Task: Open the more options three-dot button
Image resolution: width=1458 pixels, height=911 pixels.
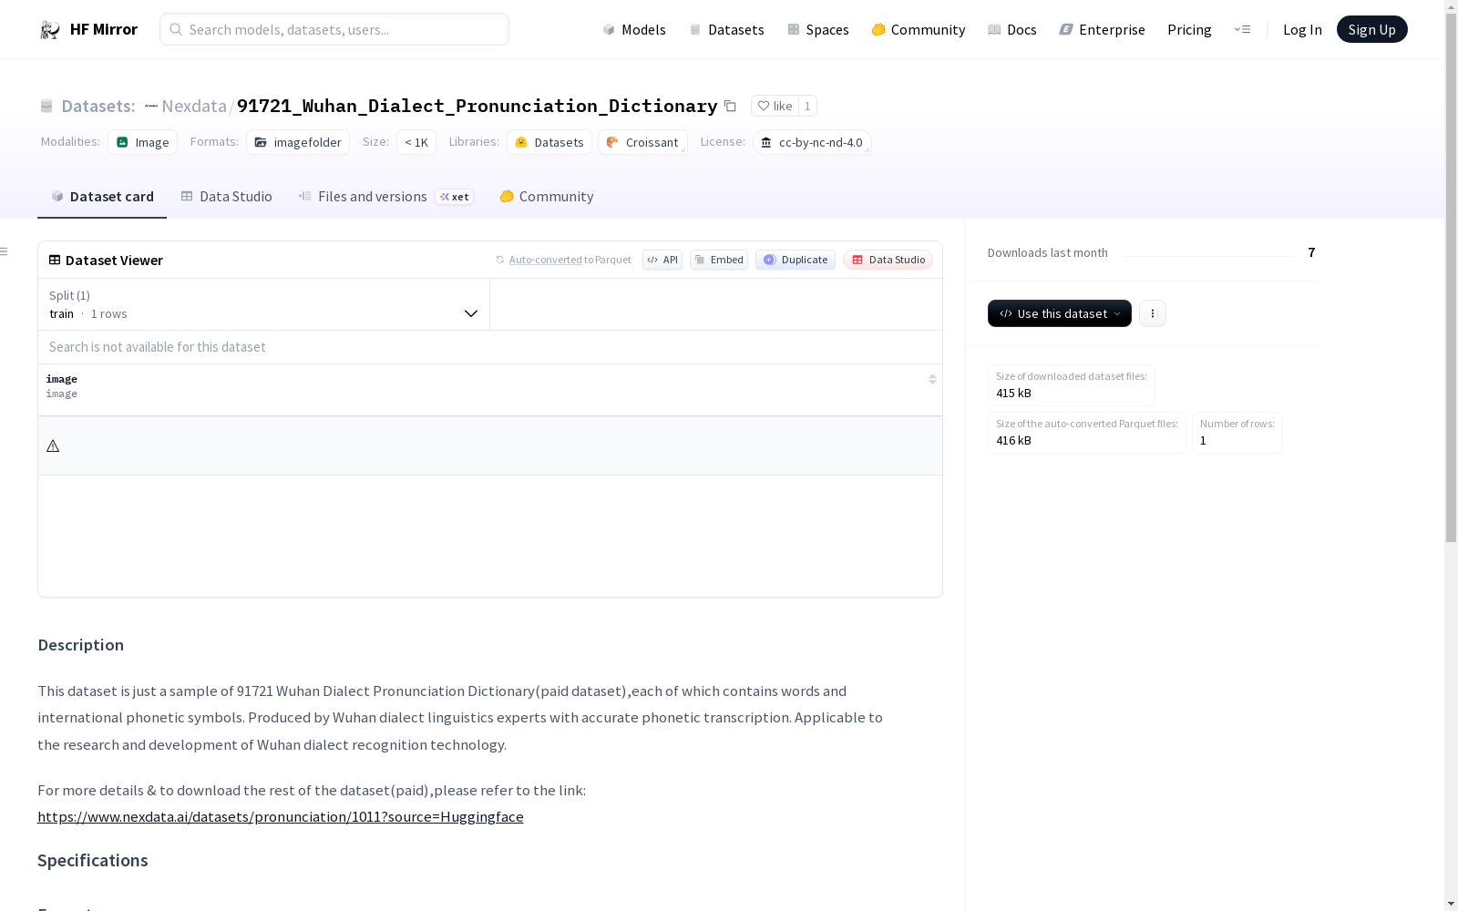Action: (1153, 313)
